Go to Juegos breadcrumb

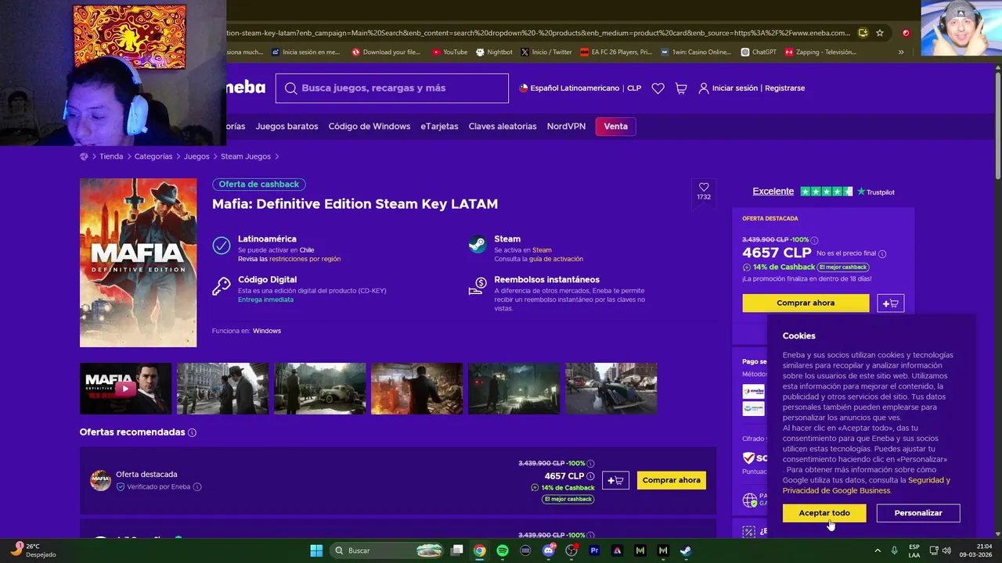(196, 156)
